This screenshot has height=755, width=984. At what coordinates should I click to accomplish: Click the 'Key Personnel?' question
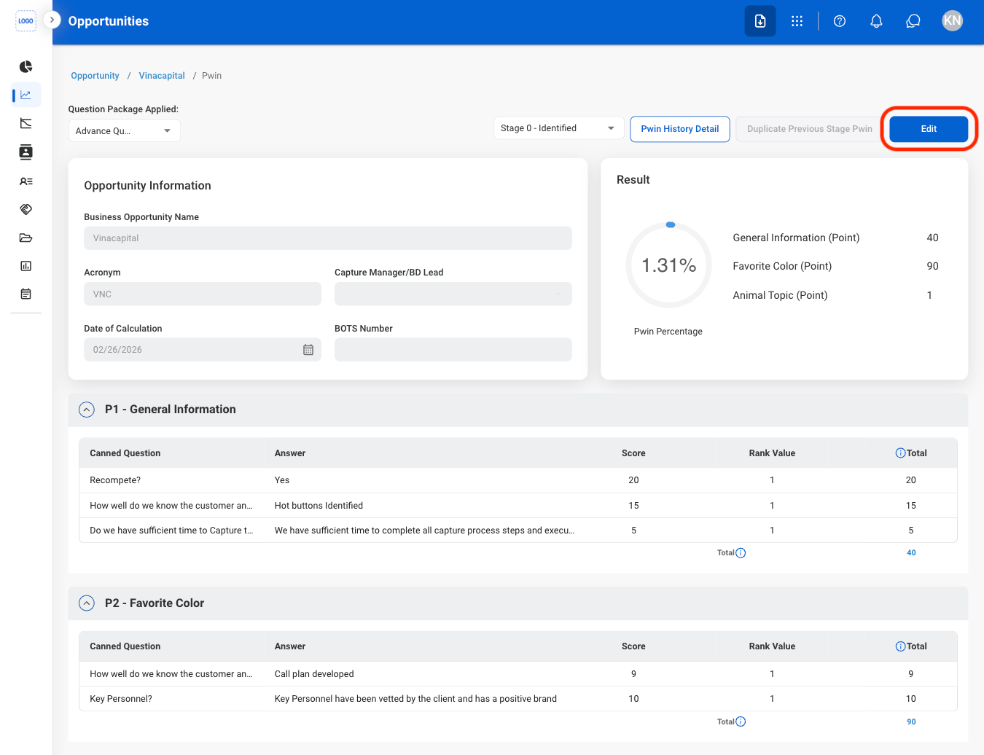point(121,699)
